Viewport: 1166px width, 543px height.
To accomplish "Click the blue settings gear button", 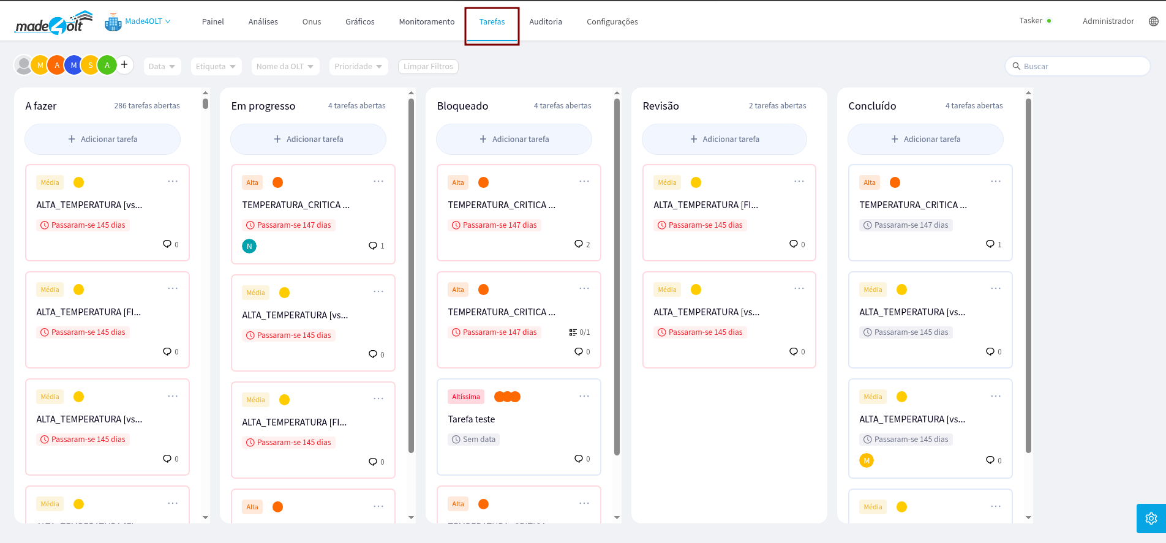I will [1151, 519].
